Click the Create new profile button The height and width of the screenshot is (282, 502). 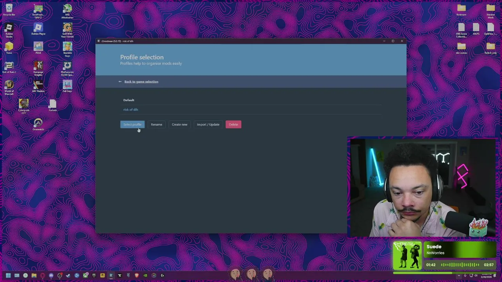click(x=179, y=125)
